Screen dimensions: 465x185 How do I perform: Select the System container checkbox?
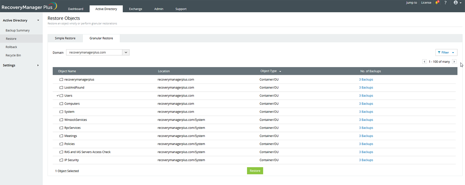(x=61, y=112)
